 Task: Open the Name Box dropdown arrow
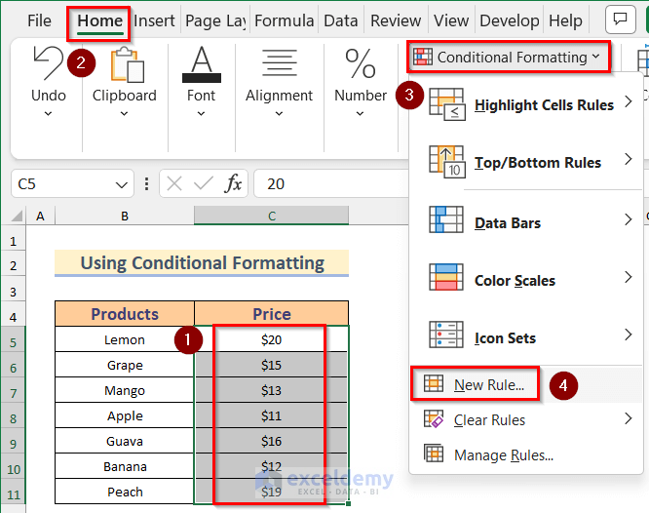coord(123,183)
